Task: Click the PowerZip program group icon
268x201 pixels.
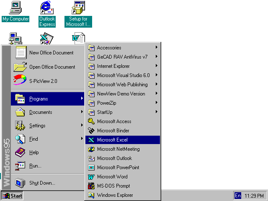Action: 91,103
